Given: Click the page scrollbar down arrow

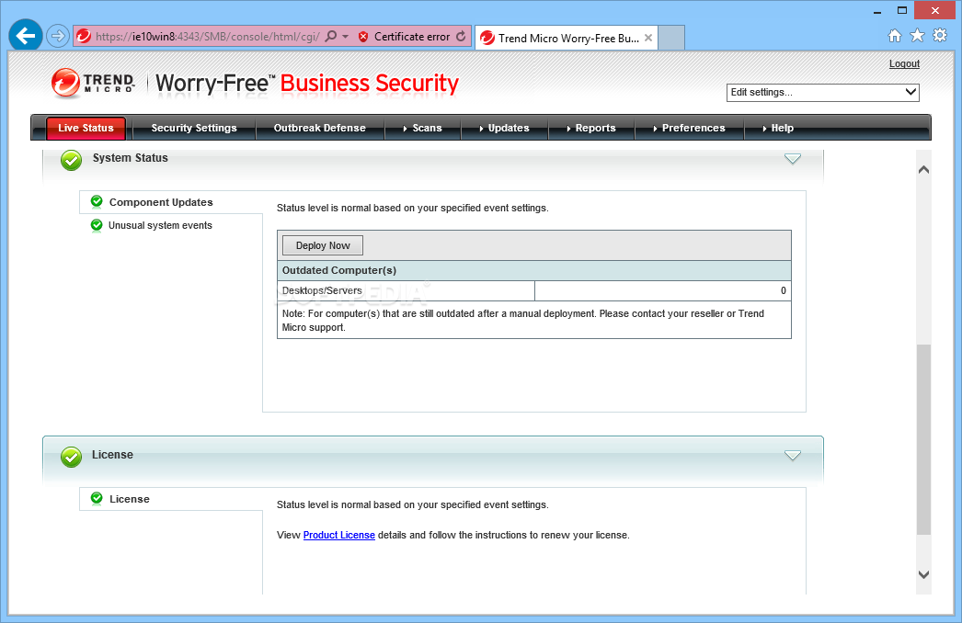Looking at the screenshot, I should (923, 574).
